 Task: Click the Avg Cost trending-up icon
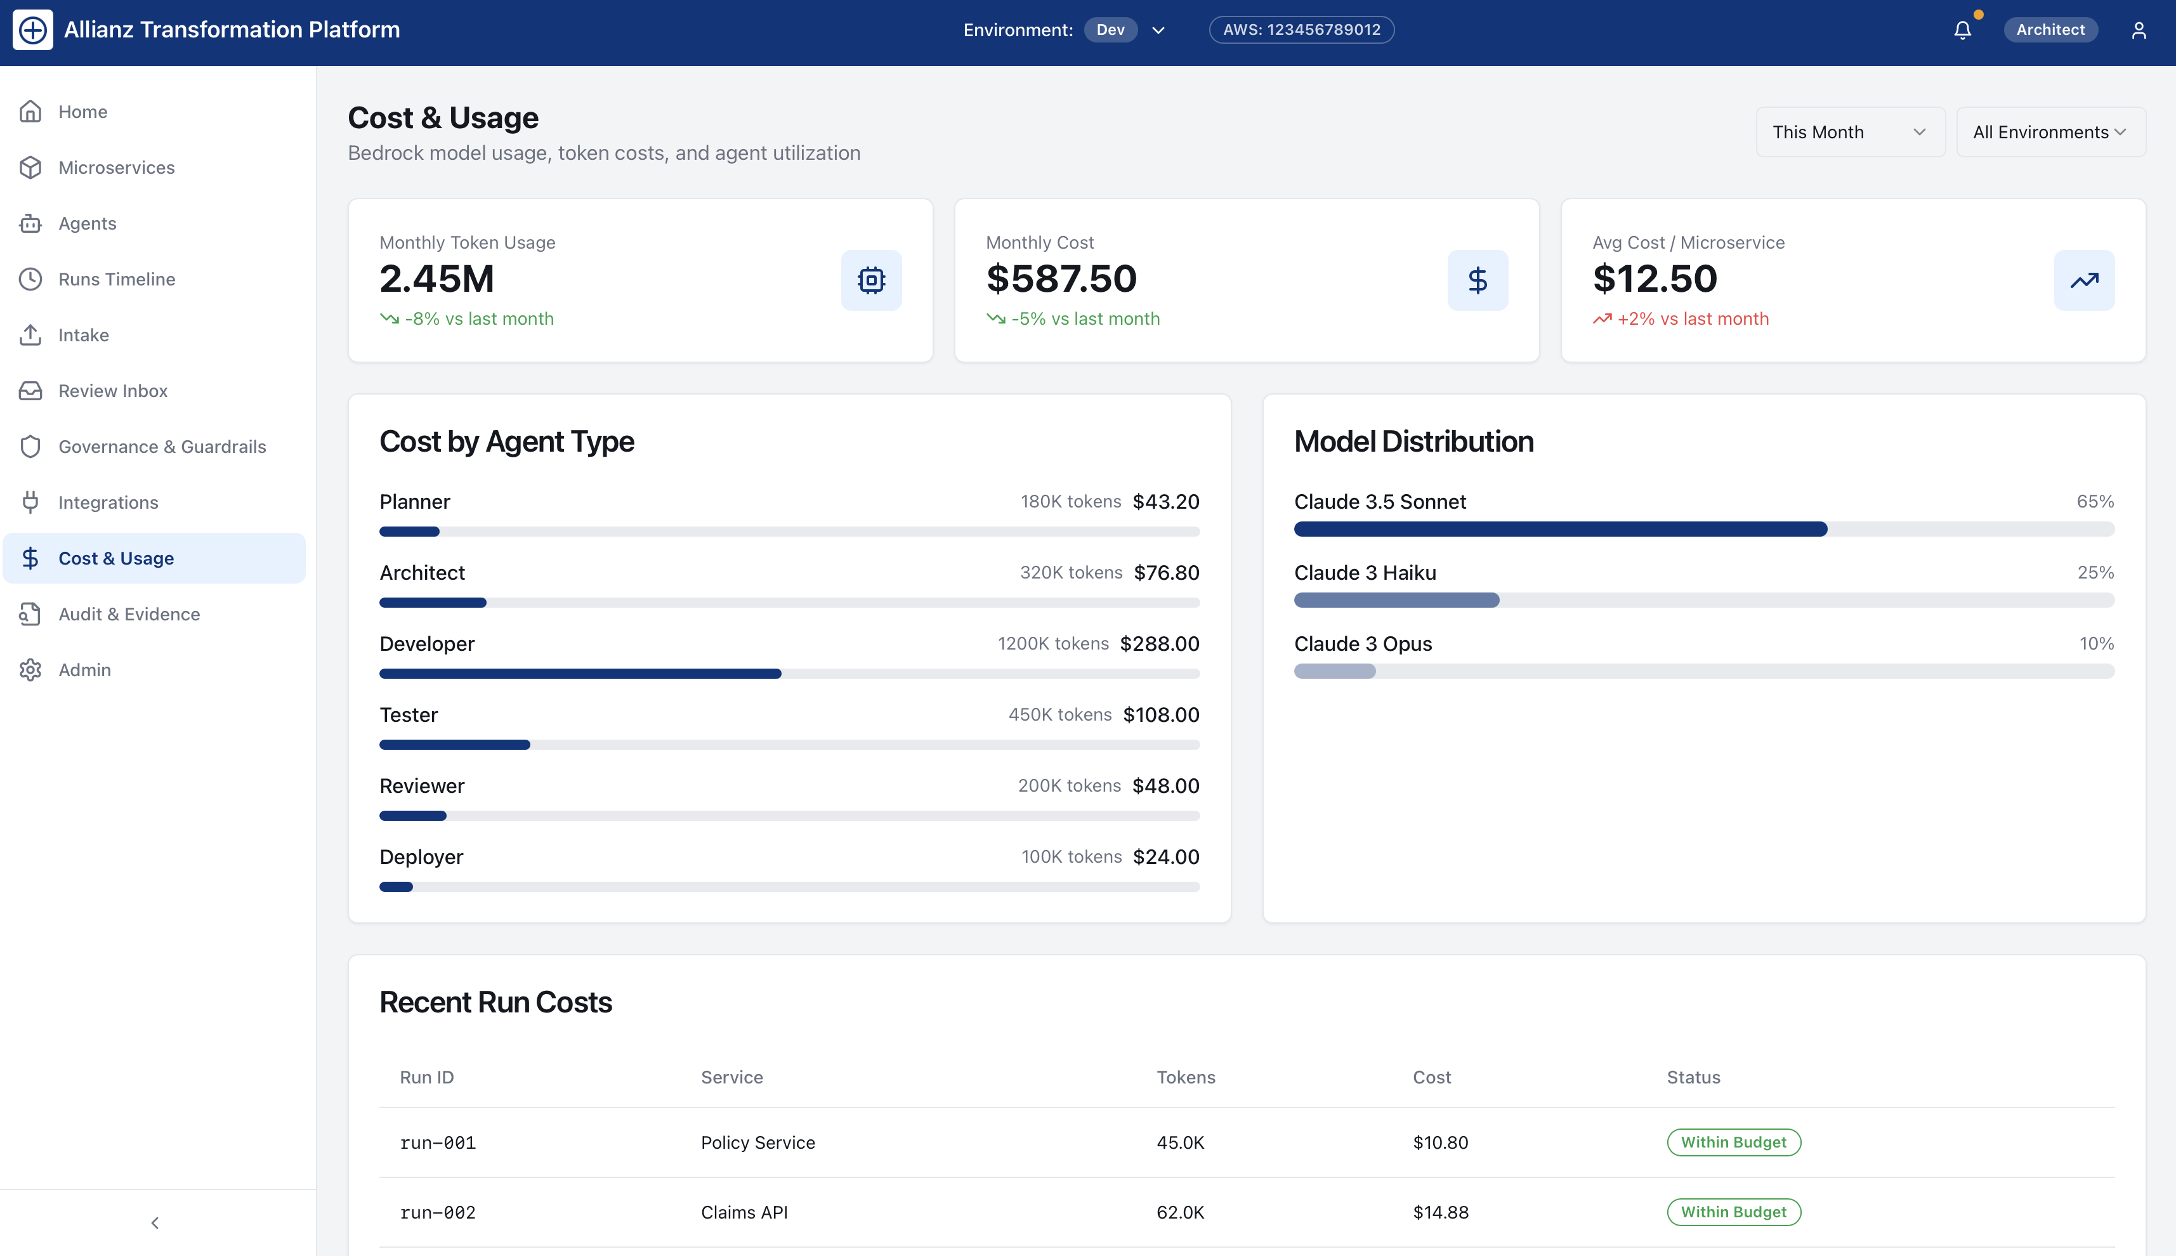(x=2084, y=280)
